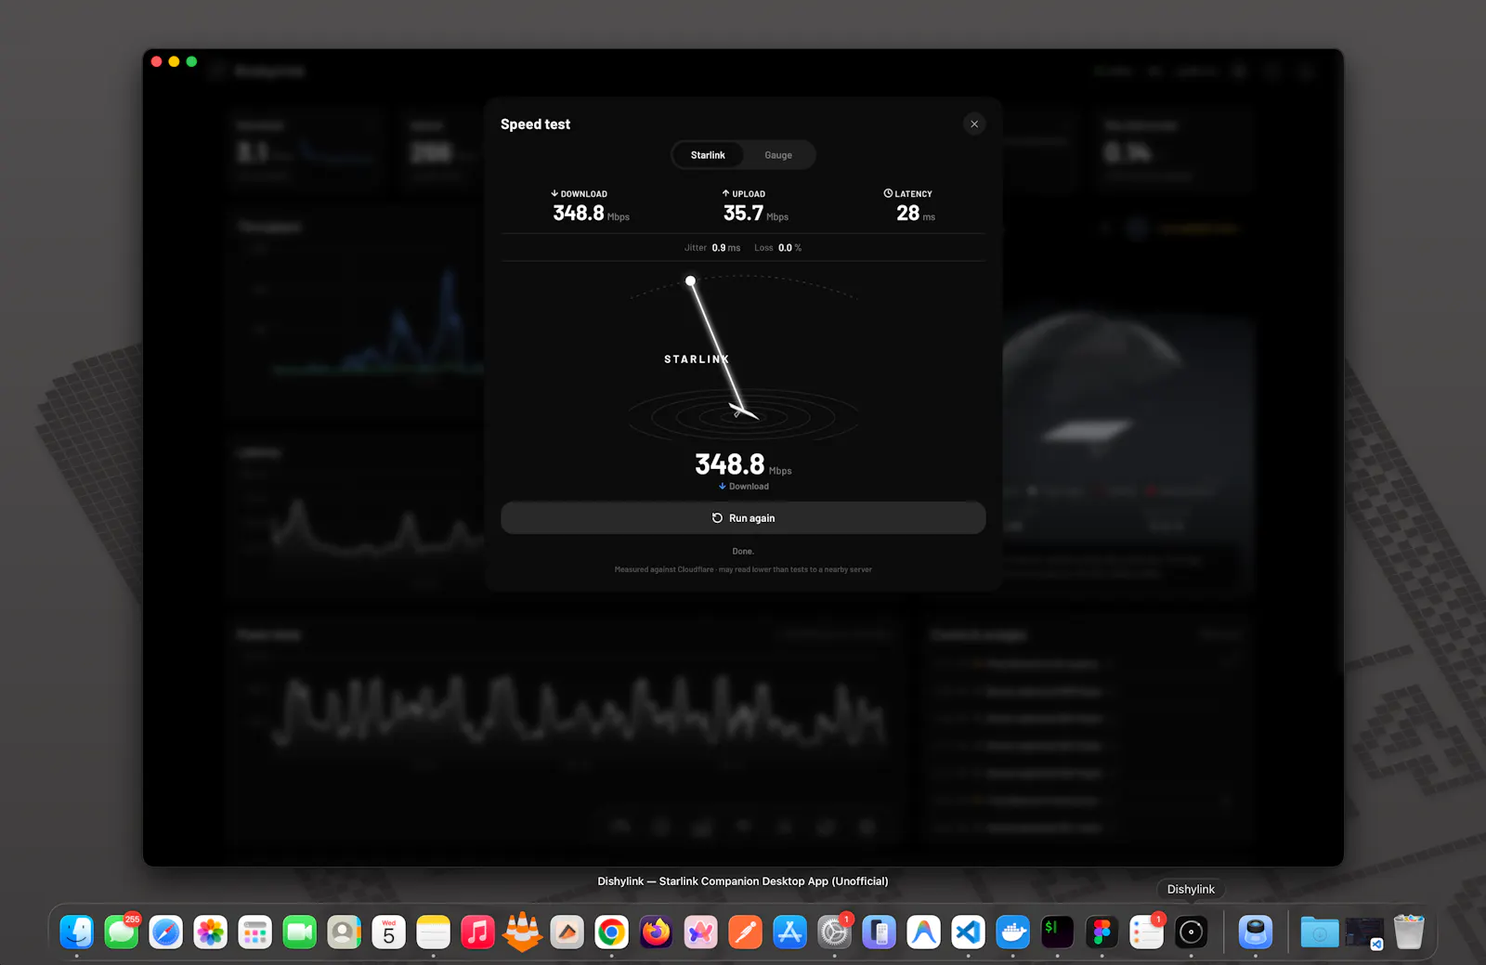The image size is (1486, 965).
Task: Open the terminal $ icon in dock
Action: (1058, 932)
